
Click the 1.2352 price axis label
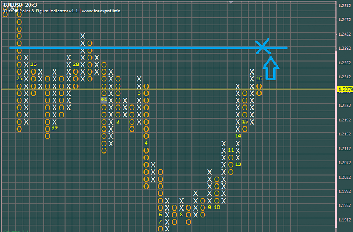tap(345, 63)
